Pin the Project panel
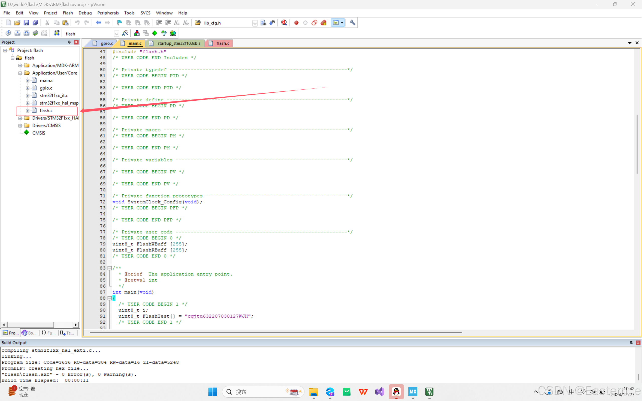Viewport: 642px width, 401px height. [x=69, y=42]
